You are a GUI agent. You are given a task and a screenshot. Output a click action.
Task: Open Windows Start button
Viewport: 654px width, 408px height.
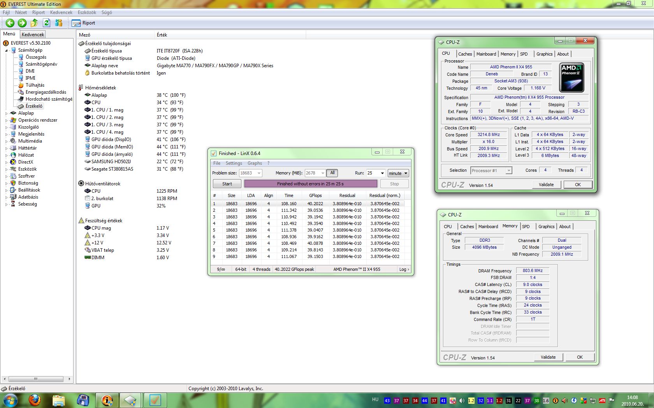[10, 400]
